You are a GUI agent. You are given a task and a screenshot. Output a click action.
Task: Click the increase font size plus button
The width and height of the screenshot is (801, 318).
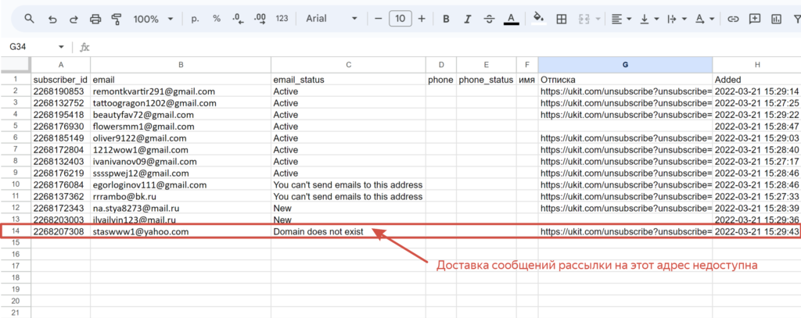click(422, 19)
